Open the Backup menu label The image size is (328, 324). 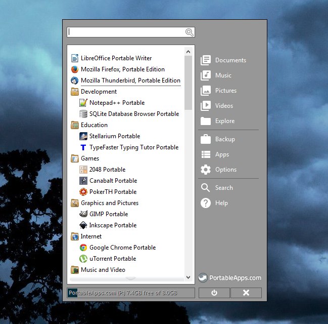(x=225, y=139)
